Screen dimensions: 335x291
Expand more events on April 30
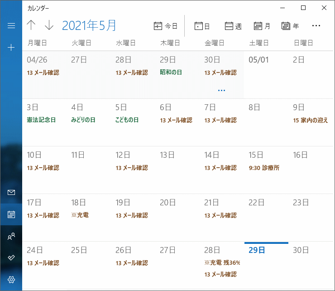click(221, 90)
